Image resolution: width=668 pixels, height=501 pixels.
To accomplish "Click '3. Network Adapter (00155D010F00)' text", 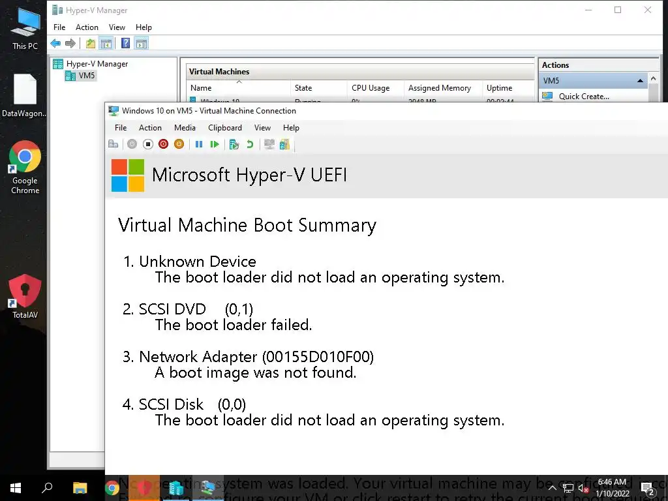I will pyautogui.click(x=248, y=357).
